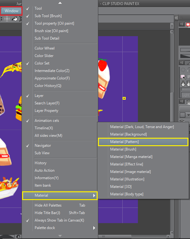Show the Approximate Color(F) palette
The width and height of the screenshot is (190, 239).
60,78
